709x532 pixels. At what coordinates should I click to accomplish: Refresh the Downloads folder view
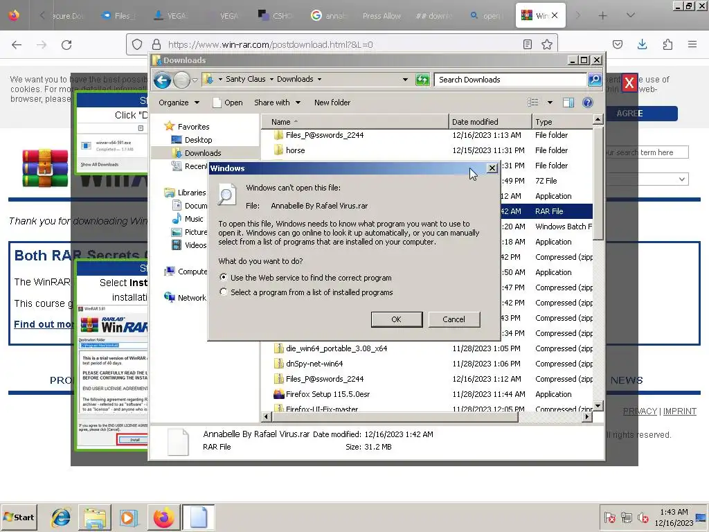coord(422,80)
